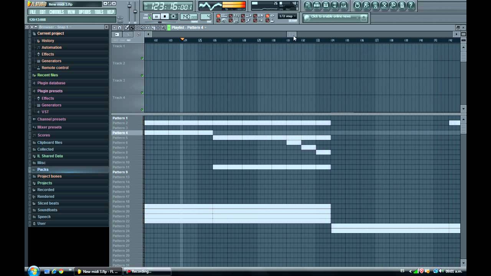Viewport: 491px width, 276px height.
Task: Toggle mute switch for Track 2
Action: coord(142,76)
